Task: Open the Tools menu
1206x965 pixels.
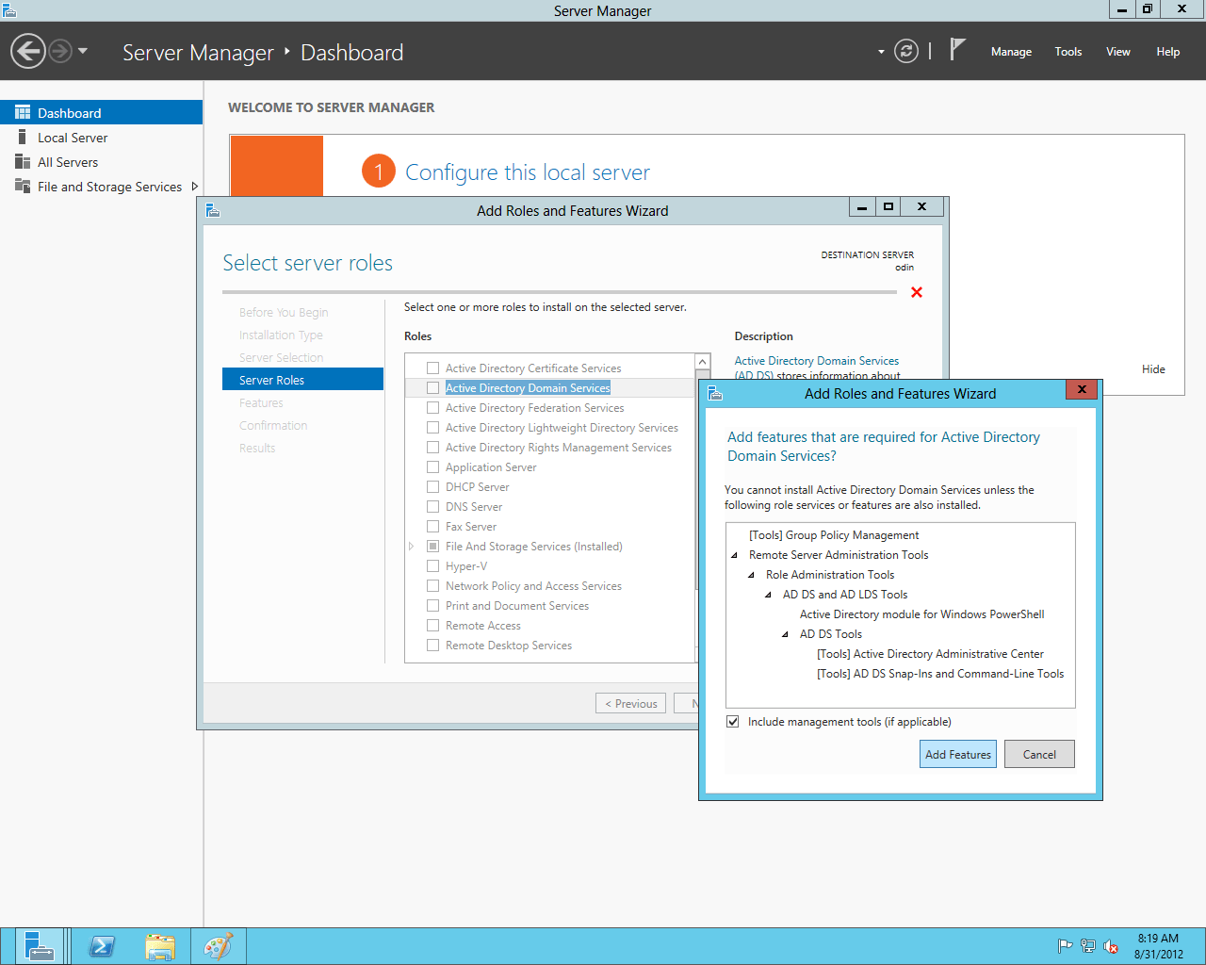Action: tap(1067, 52)
